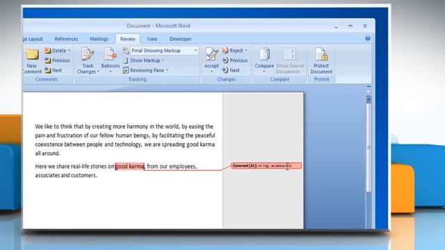Viewport: 445px width, 250px height.
Task: Go to Previous change in Changes group
Action: pos(235,60)
